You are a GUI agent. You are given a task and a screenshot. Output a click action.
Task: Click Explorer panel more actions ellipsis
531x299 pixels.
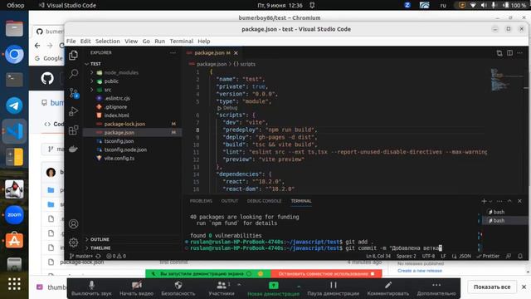tap(173, 53)
